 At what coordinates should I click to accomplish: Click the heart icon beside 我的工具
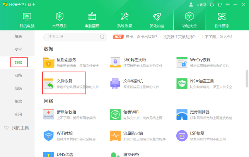click(x=6, y=128)
